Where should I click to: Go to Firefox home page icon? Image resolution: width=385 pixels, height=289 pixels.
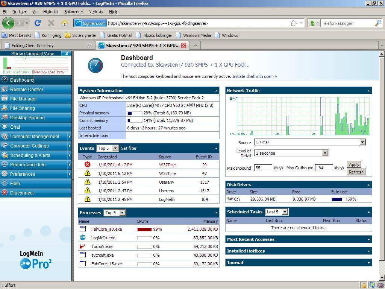65,23
